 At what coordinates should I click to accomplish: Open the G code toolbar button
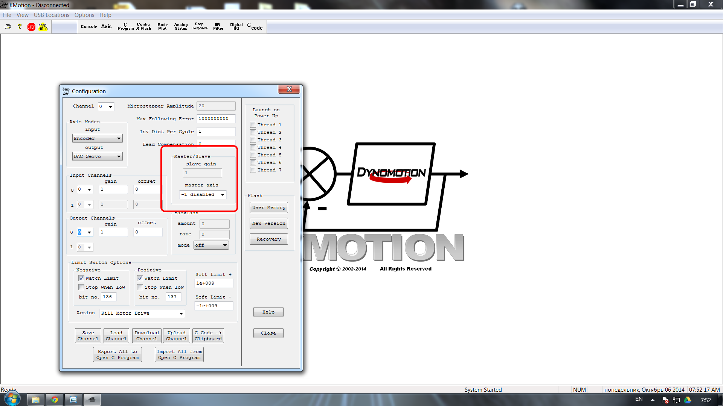255,27
